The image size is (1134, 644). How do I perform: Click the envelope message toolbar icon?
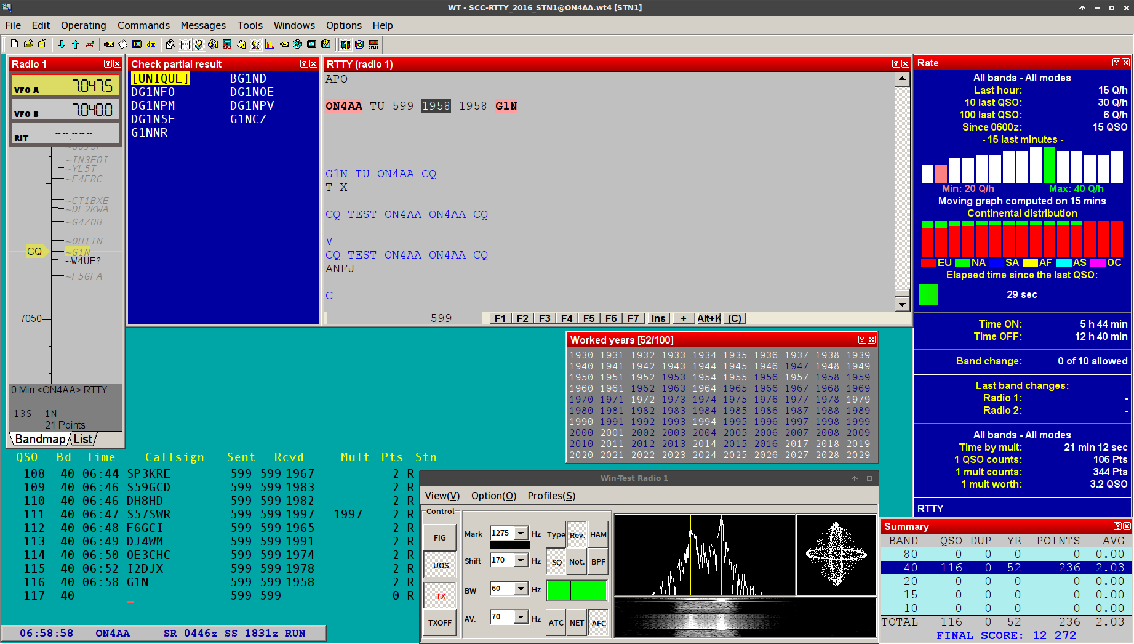[284, 44]
